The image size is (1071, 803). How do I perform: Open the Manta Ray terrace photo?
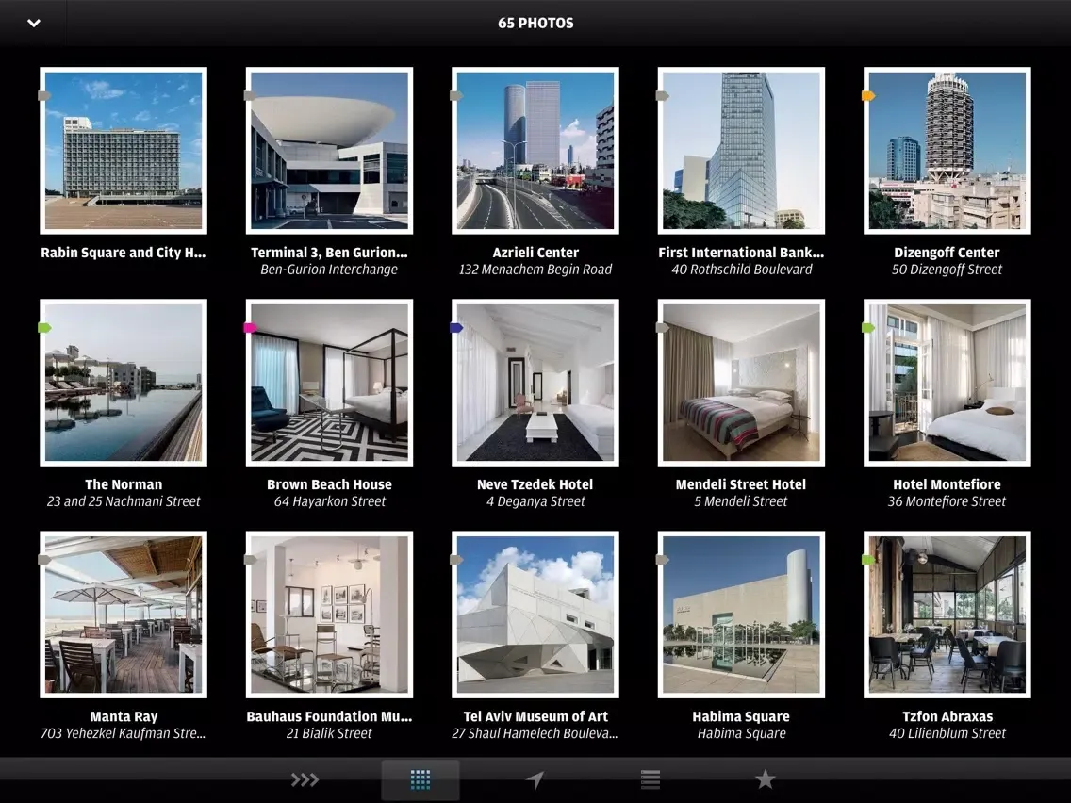[124, 615]
